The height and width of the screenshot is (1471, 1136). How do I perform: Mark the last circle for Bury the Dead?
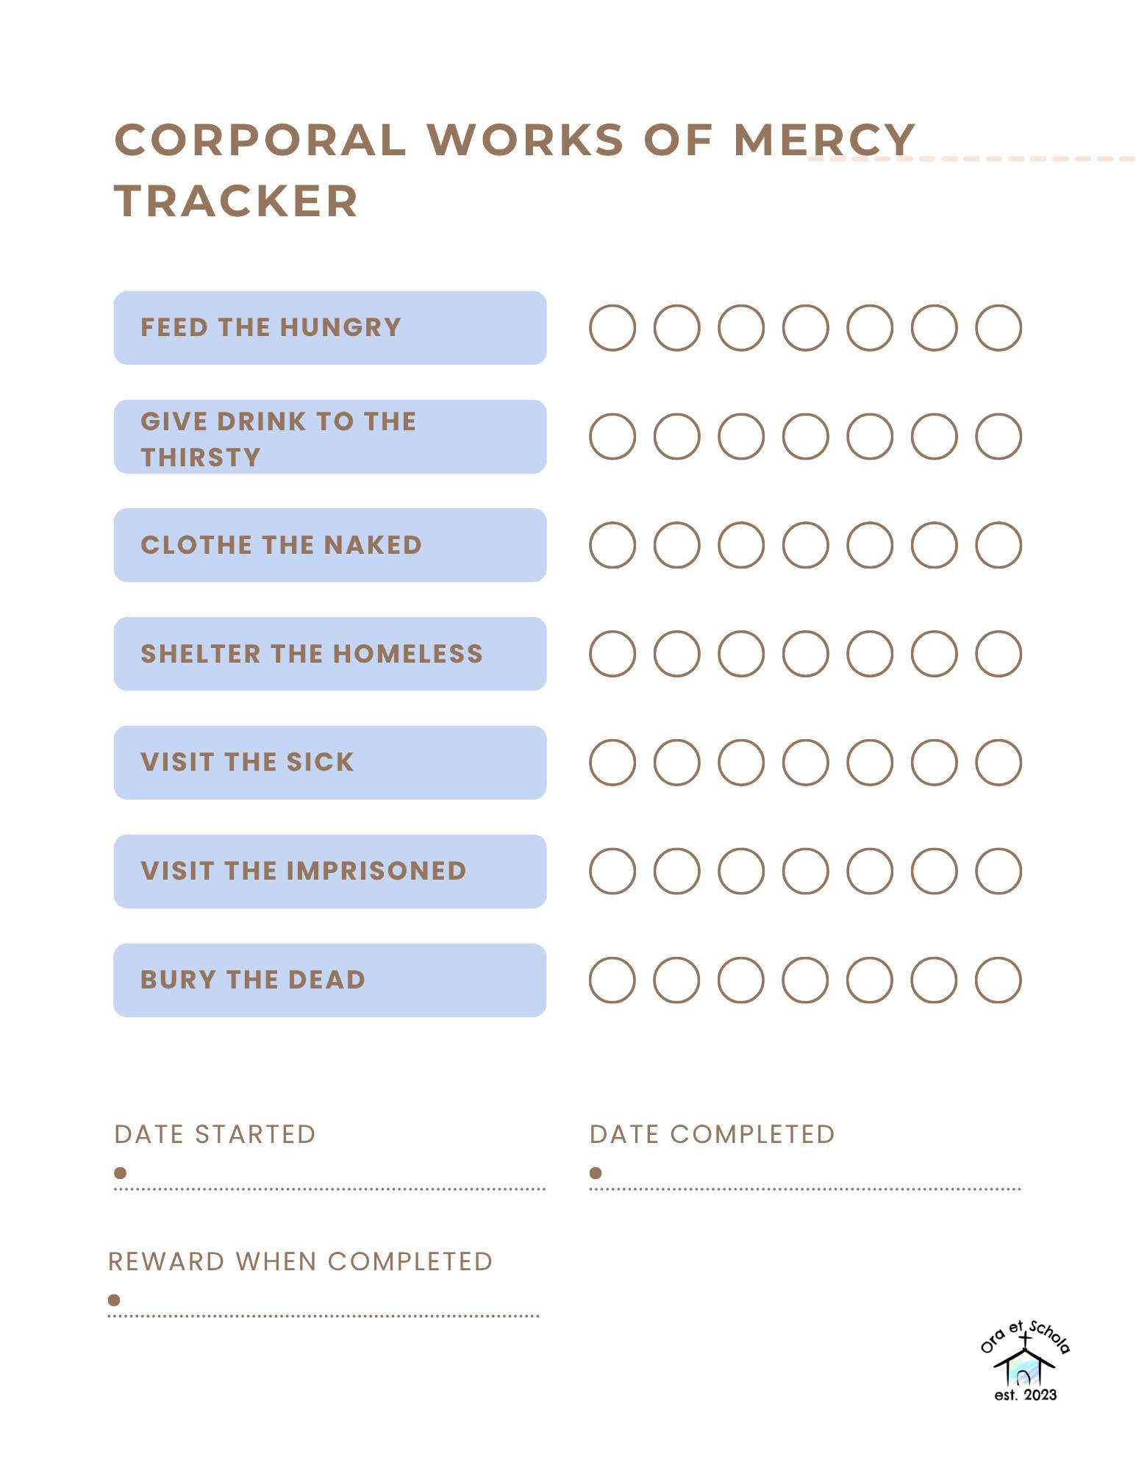(x=999, y=980)
